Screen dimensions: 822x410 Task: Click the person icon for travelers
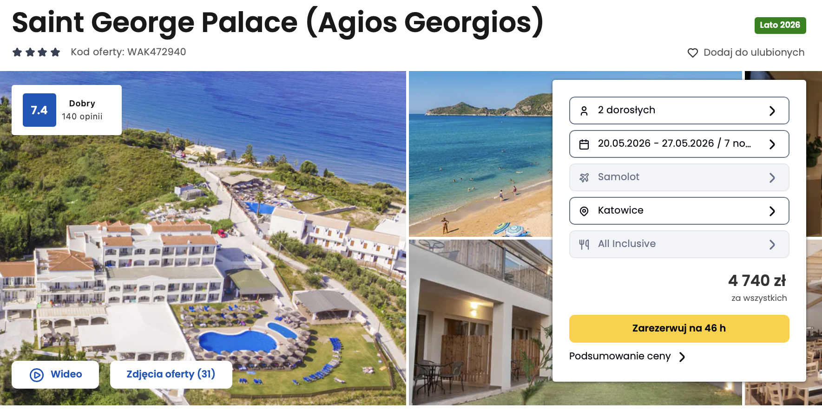(x=584, y=111)
